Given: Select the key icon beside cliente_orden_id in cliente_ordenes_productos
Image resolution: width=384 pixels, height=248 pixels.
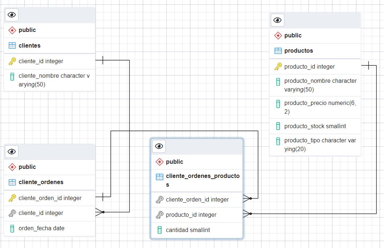Looking at the screenshot, I should (159, 199).
